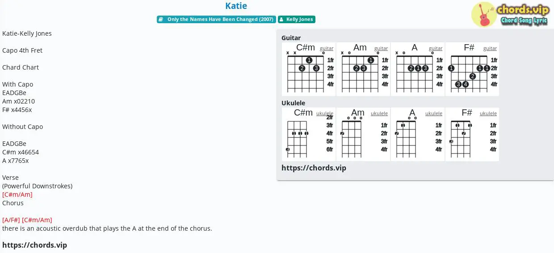Screen dimensions: 554x253
Task: Click the person icon beside Kelly Jones
Action: (282, 20)
